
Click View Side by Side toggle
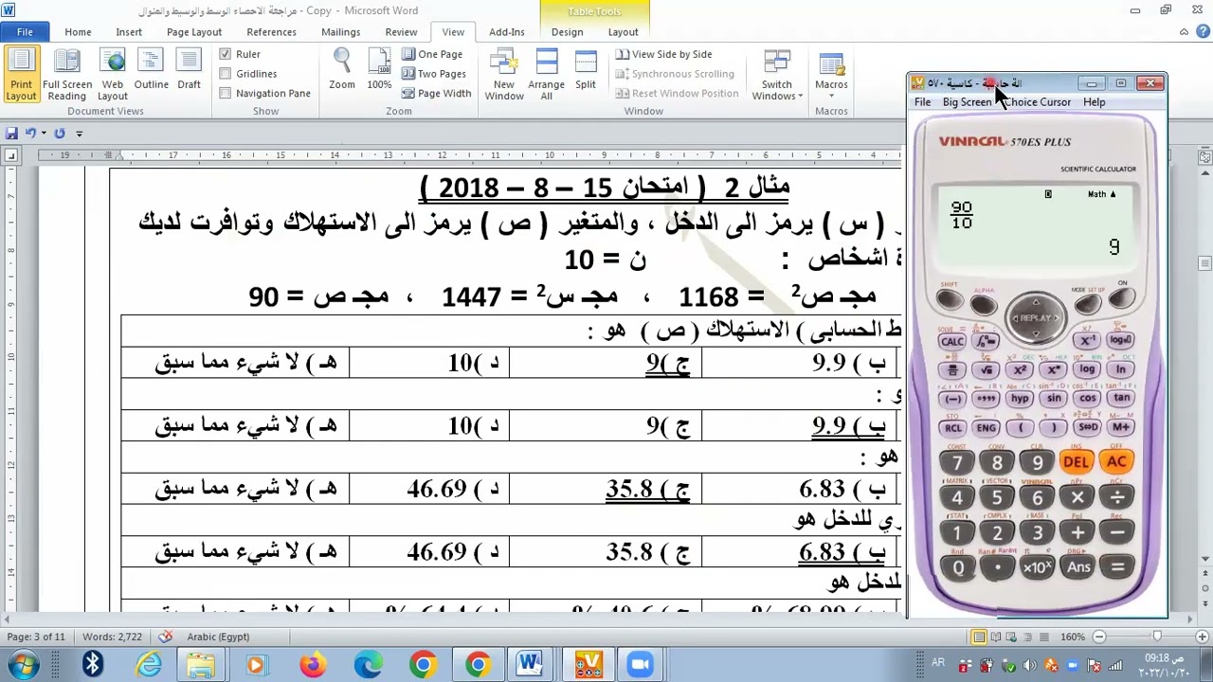pyautogui.click(x=663, y=54)
